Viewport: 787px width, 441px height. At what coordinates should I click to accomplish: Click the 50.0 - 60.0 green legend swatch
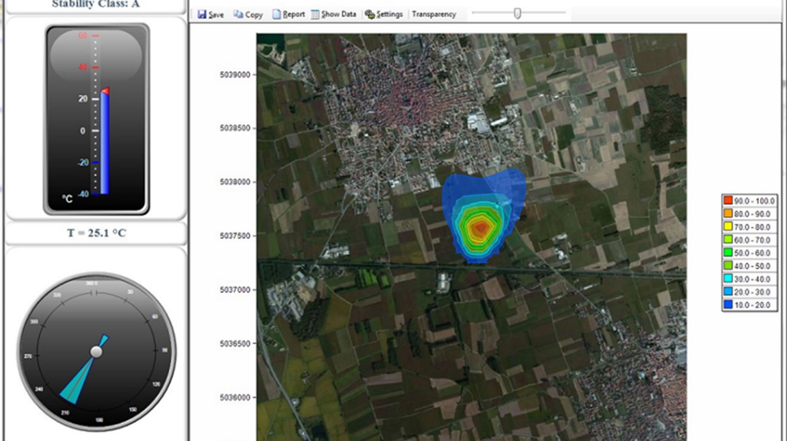728,252
